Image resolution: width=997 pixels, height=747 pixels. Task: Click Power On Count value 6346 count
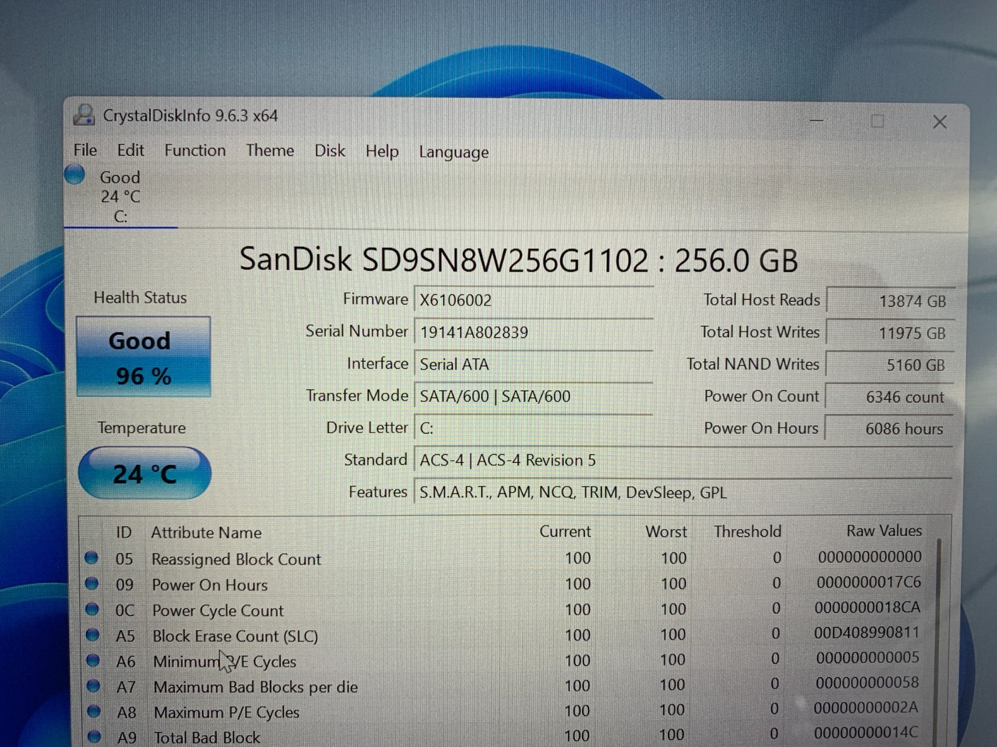coord(888,397)
